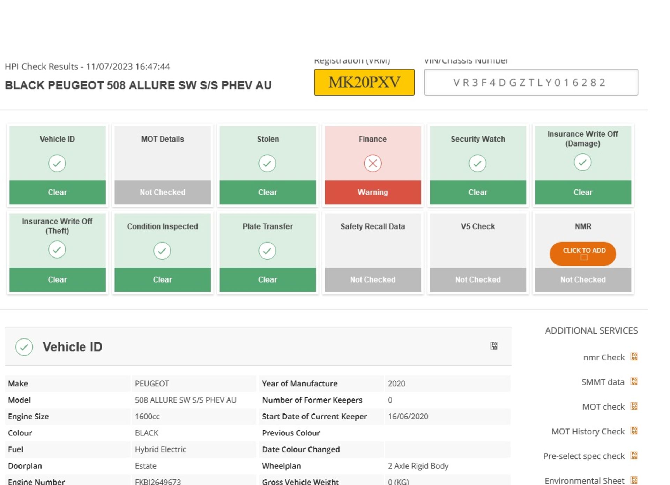Click the Stolen clear checkmark icon

tap(267, 163)
